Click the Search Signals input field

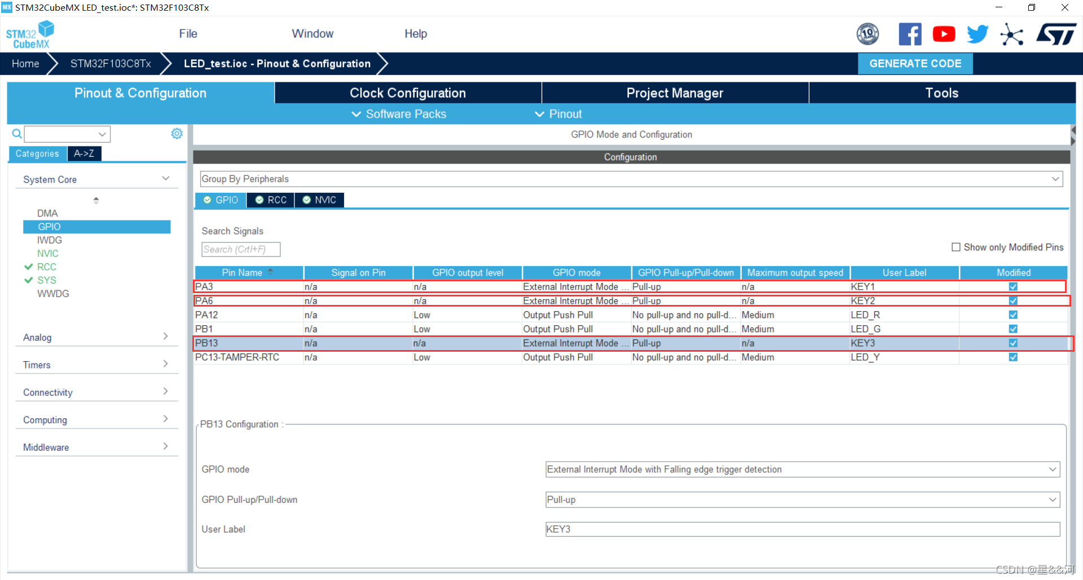click(x=241, y=249)
